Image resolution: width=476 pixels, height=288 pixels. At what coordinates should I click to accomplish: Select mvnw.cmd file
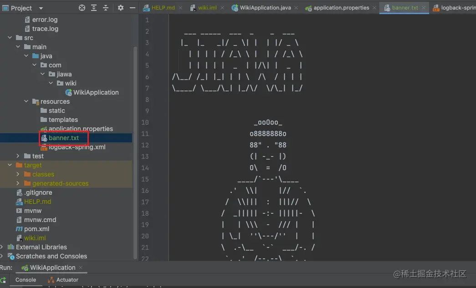pos(40,220)
